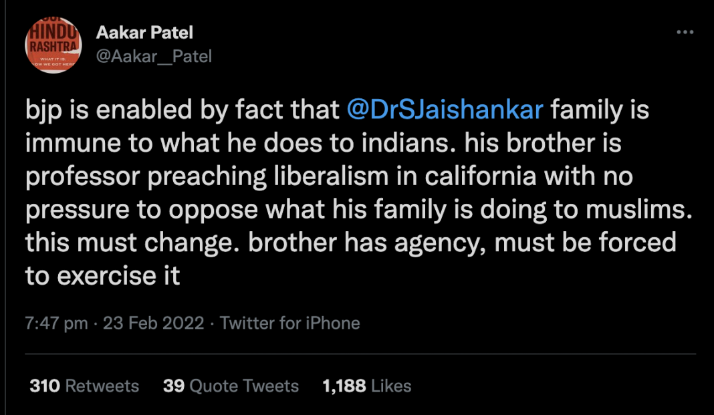
Task: Click the @Aakar__Patel handle
Action: 154,57
